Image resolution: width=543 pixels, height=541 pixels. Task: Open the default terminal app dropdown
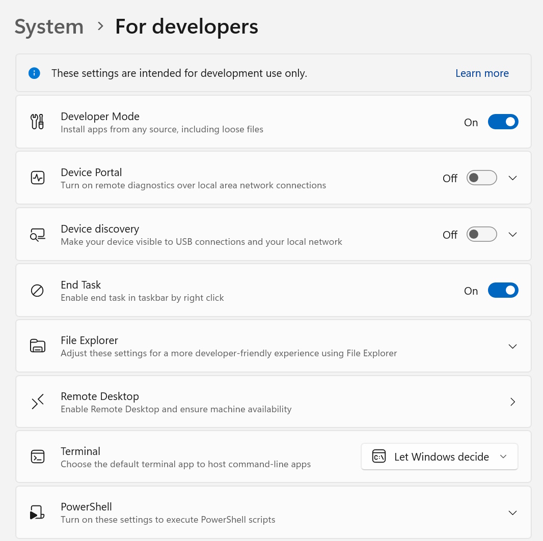[x=439, y=457]
